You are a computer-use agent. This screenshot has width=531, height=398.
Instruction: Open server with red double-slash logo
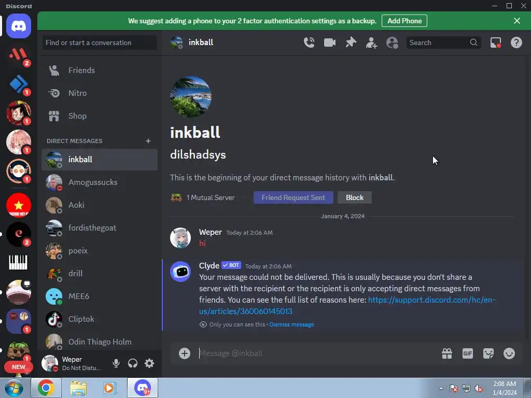pyautogui.click(x=19, y=55)
